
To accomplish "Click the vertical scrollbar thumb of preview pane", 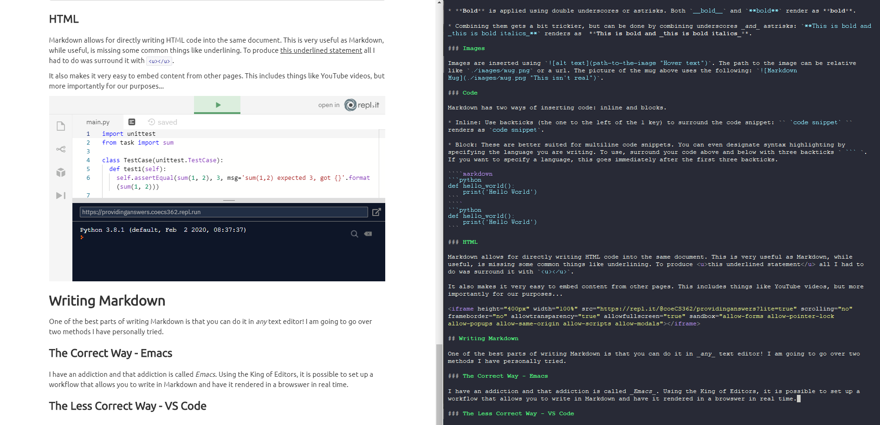I will (440, 385).
